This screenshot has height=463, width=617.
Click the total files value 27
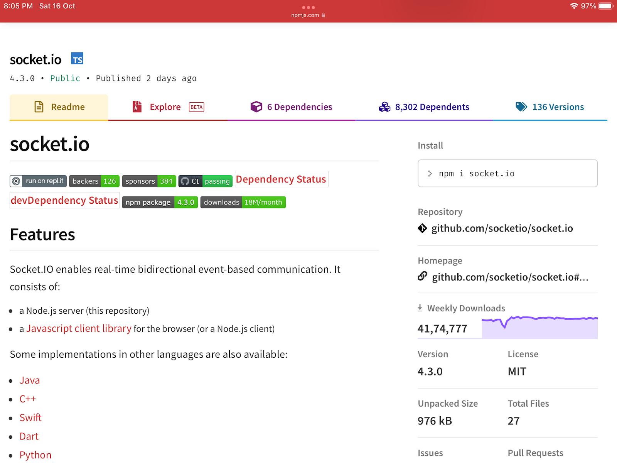(514, 421)
